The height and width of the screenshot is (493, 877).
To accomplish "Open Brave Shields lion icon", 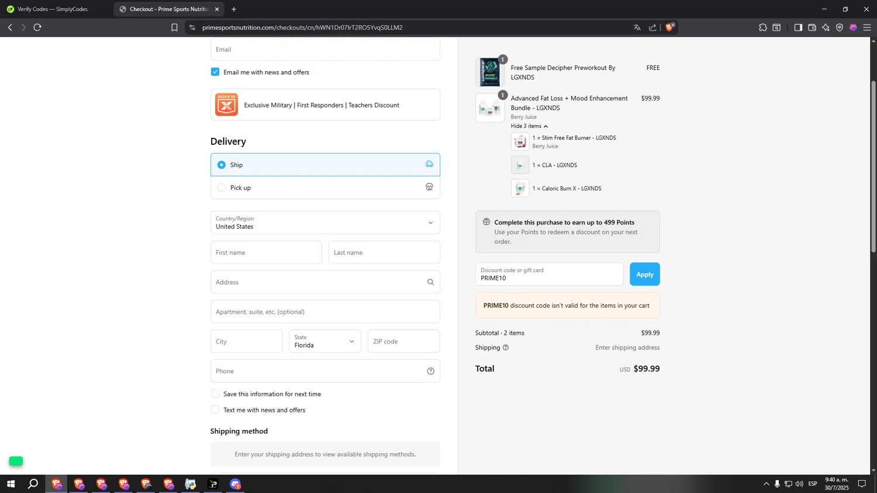I will [670, 27].
